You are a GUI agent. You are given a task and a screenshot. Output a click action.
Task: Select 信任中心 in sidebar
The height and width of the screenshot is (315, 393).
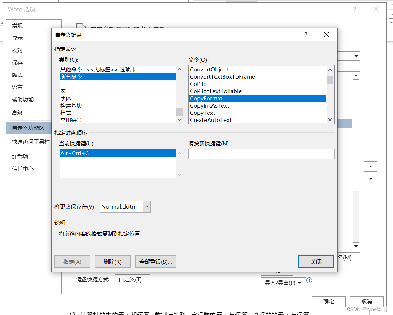click(23, 169)
